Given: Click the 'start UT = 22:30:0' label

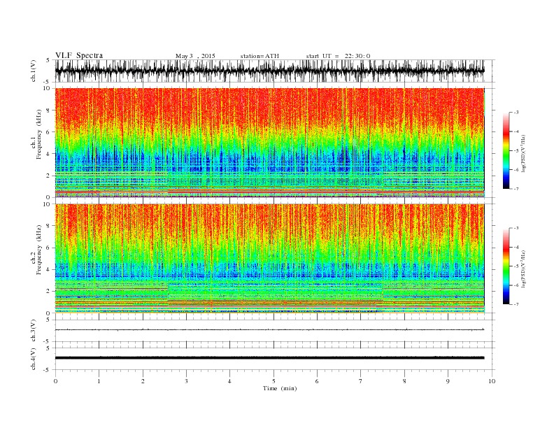Looking at the screenshot, I should (x=338, y=56).
